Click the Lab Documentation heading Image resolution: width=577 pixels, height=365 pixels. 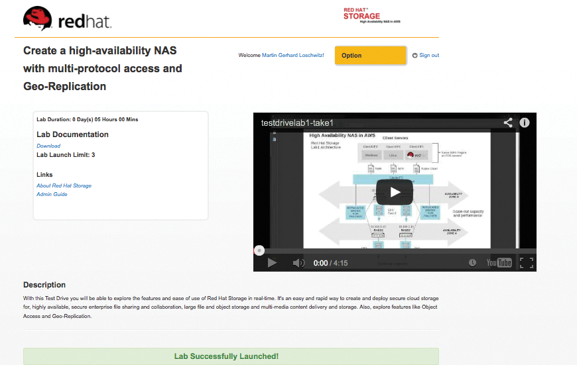click(72, 134)
